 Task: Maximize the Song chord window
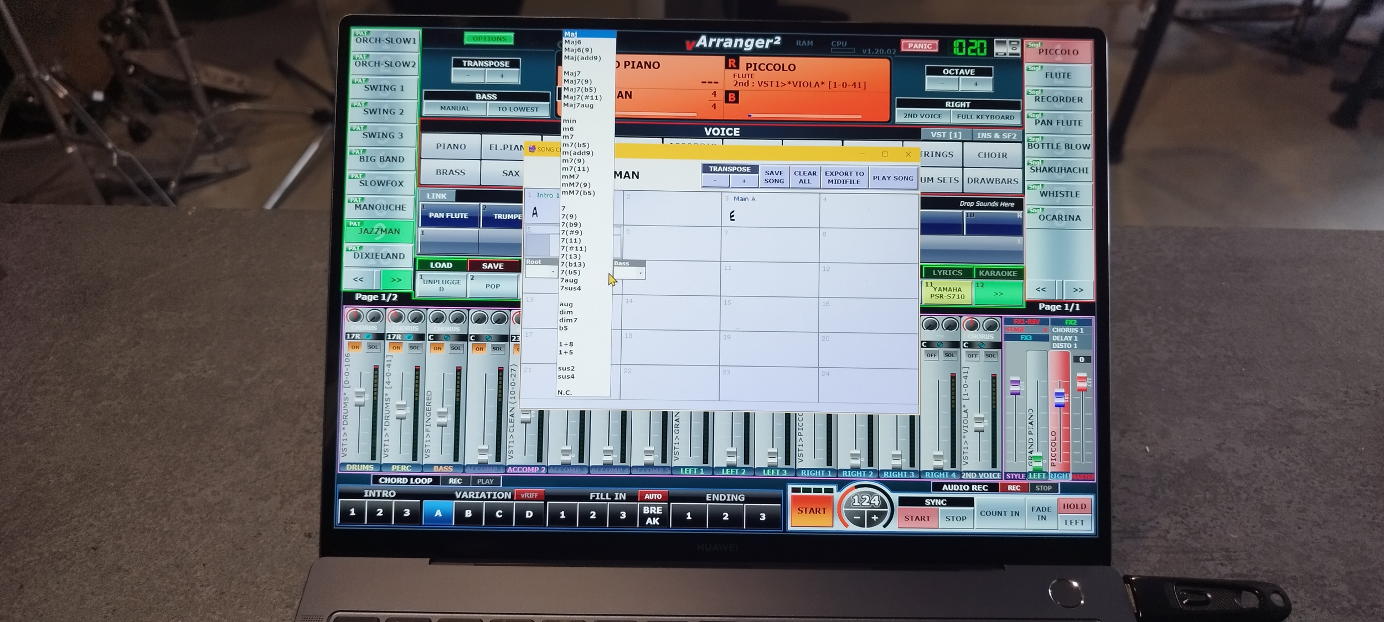pyautogui.click(x=885, y=154)
